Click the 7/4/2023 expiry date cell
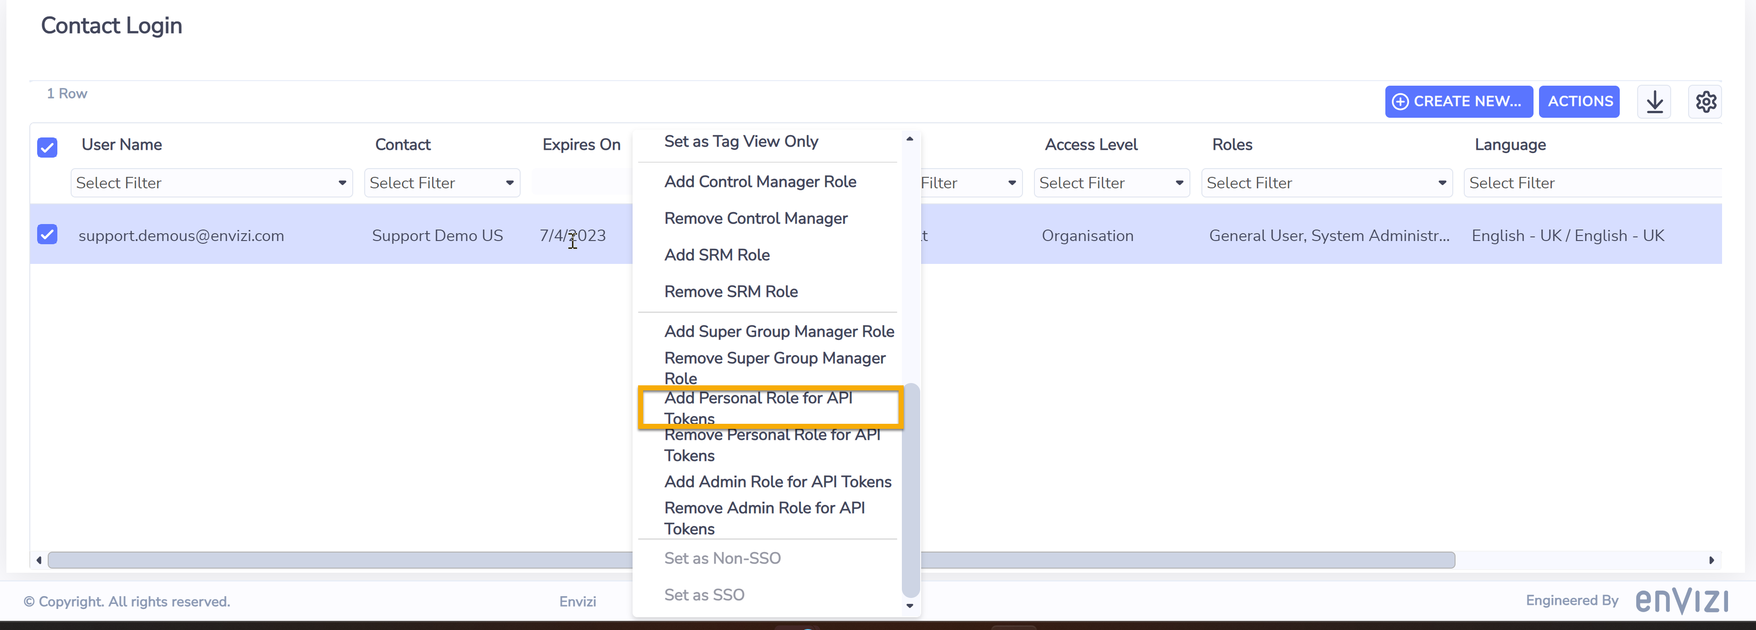This screenshot has width=1756, height=630. (572, 236)
